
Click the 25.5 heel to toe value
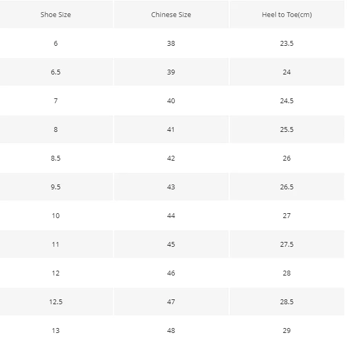pos(287,129)
